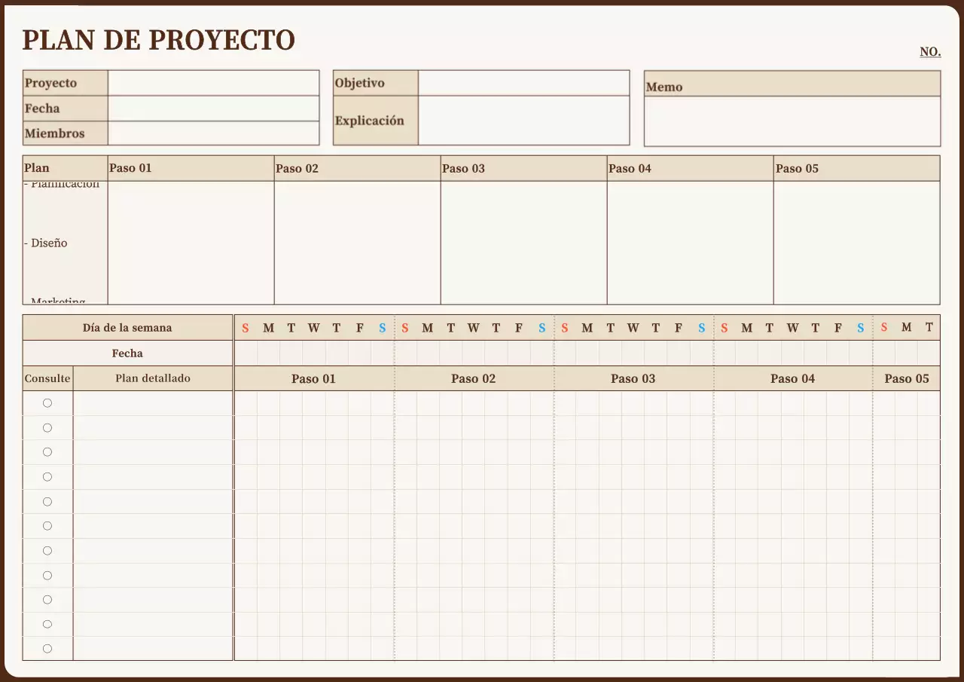Click the Proyecto input field

pos(213,82)
